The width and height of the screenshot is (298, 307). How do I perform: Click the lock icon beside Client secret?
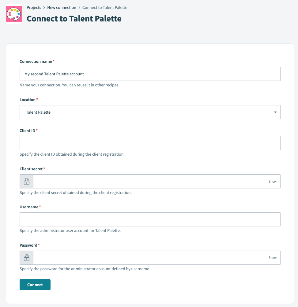(26, 181)
